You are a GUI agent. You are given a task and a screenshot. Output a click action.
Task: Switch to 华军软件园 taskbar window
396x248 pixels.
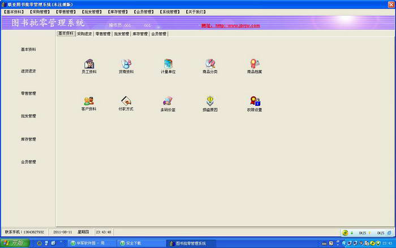point(92,243)
